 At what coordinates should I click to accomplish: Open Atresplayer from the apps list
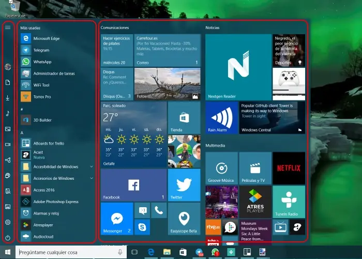[57, 225]
